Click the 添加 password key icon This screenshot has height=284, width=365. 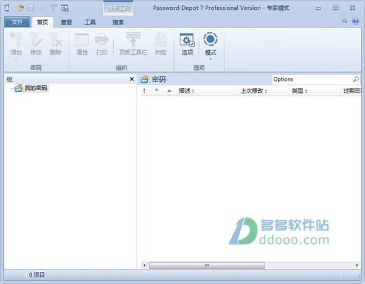tap(16, 40)
